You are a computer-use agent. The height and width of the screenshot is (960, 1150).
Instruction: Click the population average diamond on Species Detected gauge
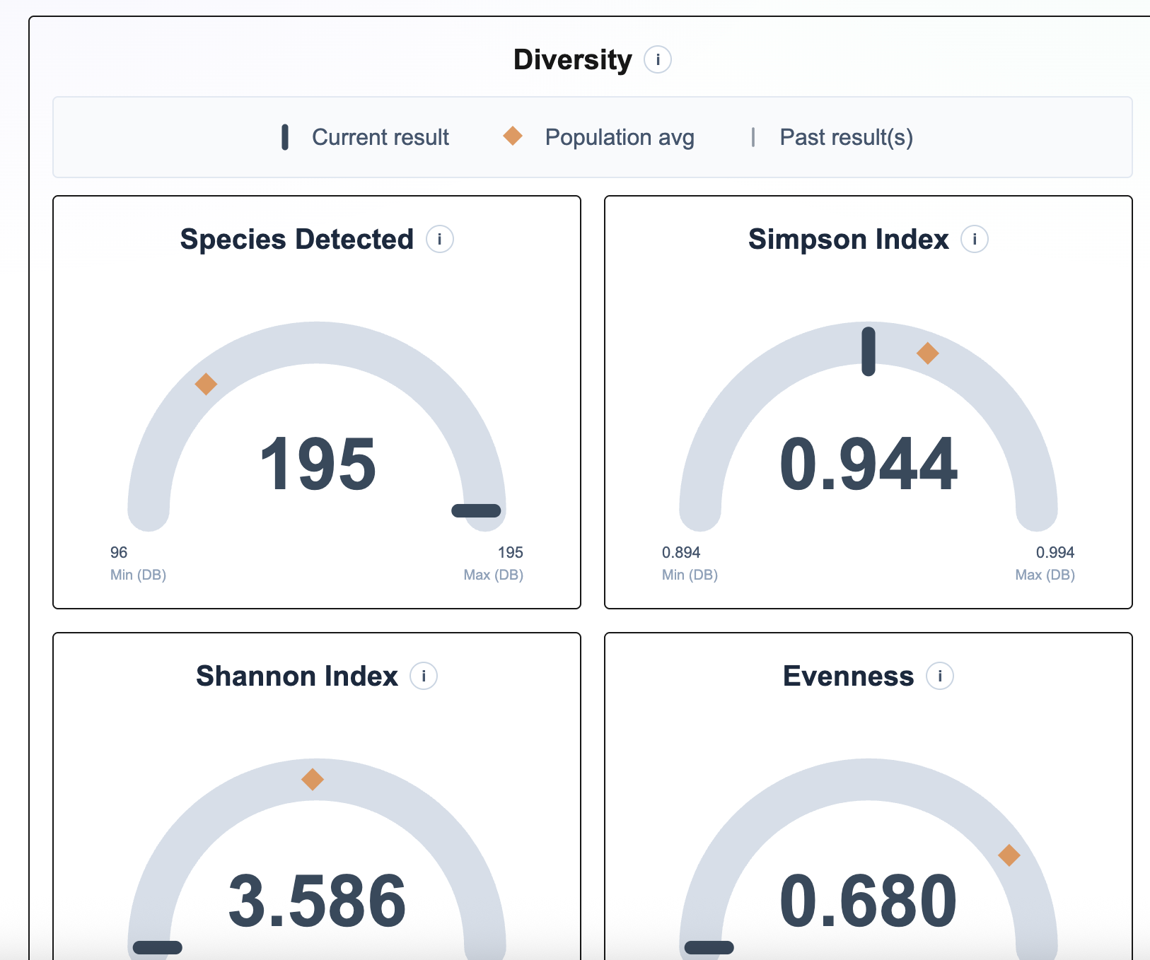pyautogui.click(x=206, y=385)
